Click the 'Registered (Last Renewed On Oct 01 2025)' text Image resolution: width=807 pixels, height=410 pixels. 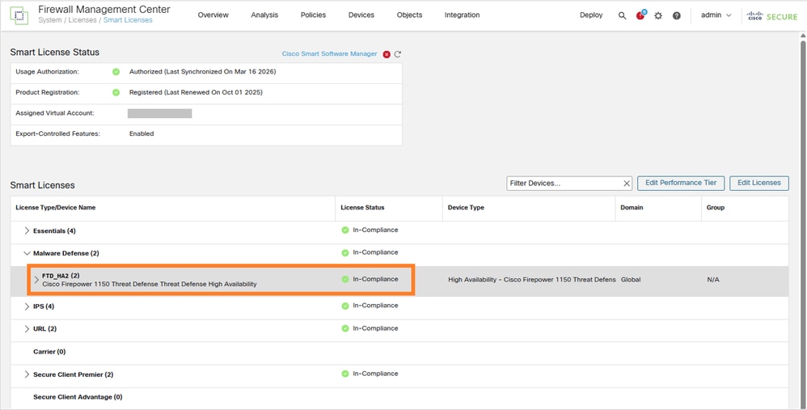[x=196, y=93]
